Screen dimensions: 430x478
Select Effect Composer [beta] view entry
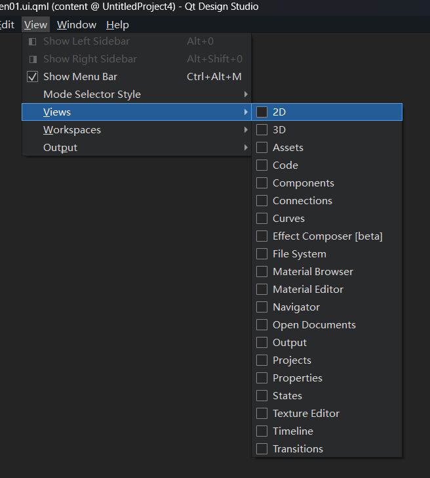click(x=327, y=236)
